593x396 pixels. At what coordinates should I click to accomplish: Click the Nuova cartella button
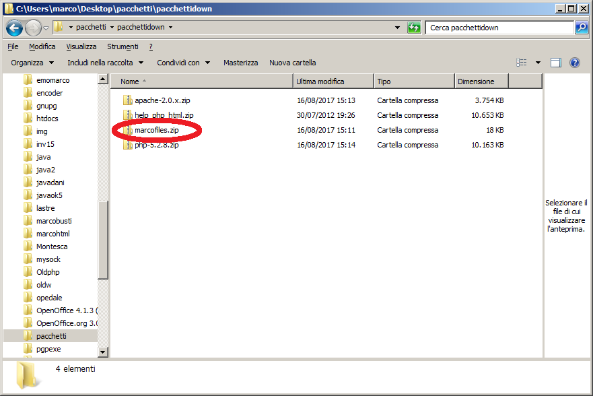click(x=292, y=63)
